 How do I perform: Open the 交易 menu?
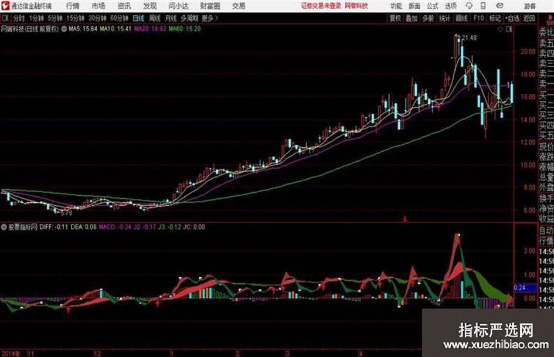tap(239, 6)
